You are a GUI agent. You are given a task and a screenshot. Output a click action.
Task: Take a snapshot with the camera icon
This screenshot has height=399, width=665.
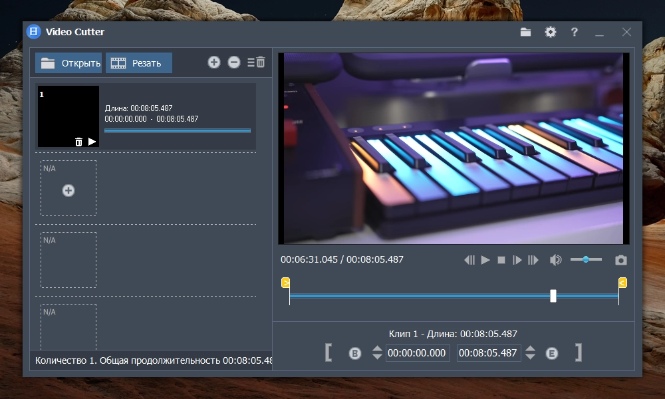621,260
